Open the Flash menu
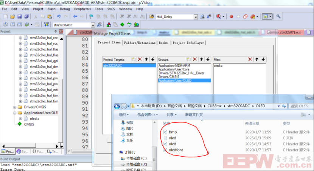Viewport: 314px width, 171px height. [51, 9]
